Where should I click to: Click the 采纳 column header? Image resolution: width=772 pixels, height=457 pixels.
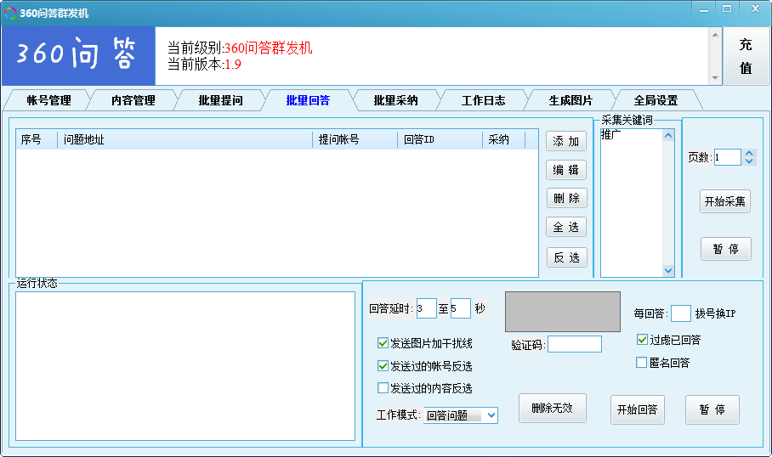coord(503,139)
